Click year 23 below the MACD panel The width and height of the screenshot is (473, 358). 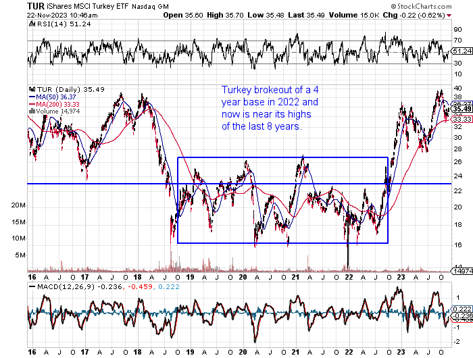[x=401, y=352]
